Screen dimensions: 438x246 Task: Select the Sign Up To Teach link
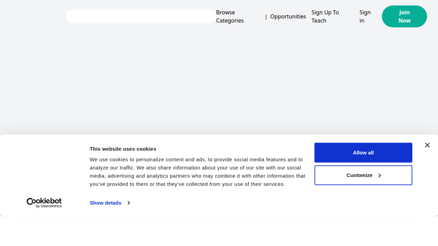(x=325, y=17)
